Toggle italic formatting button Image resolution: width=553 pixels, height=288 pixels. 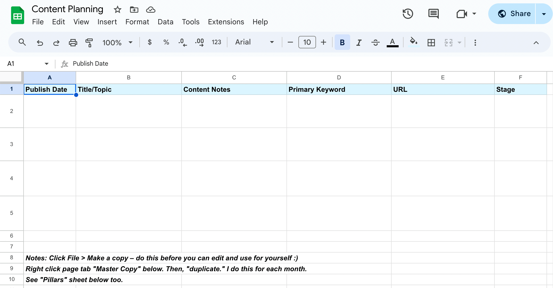click(x=359, y=42)
